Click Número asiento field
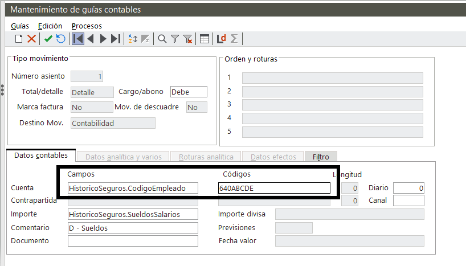The height and width of the screenshot is (266, 466). point(87,76)
